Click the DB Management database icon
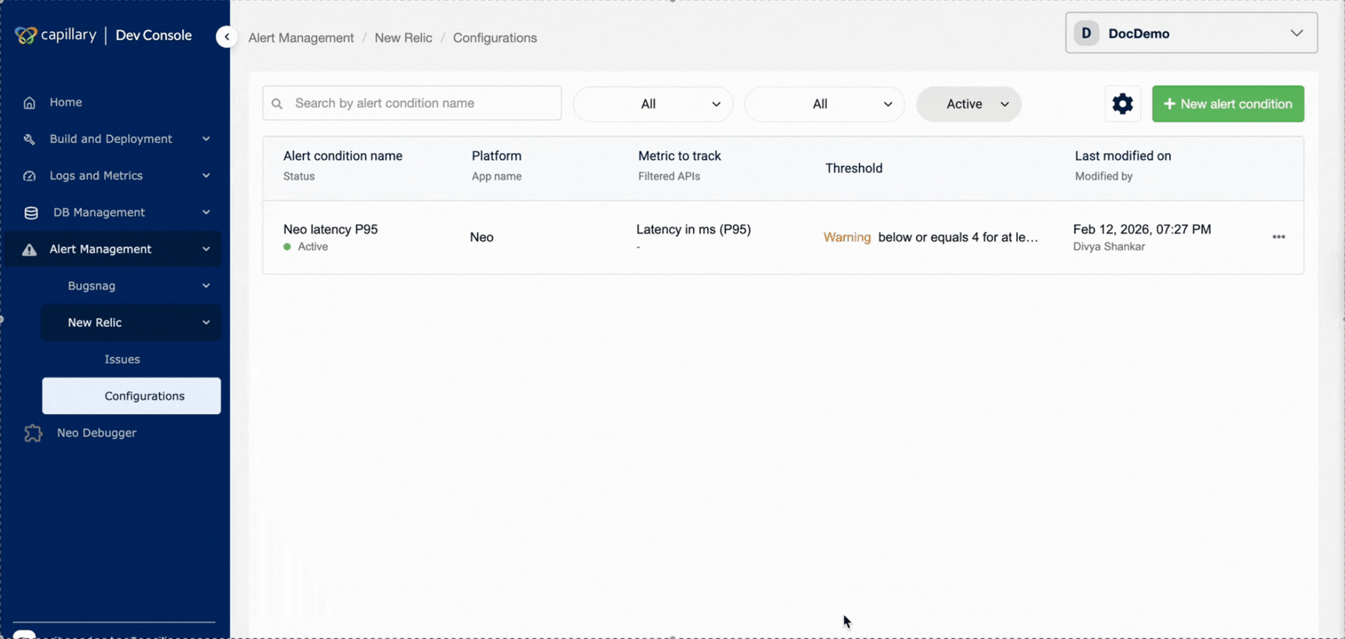The width and height of the screenshot is (1345, 639). click(31, 213)
